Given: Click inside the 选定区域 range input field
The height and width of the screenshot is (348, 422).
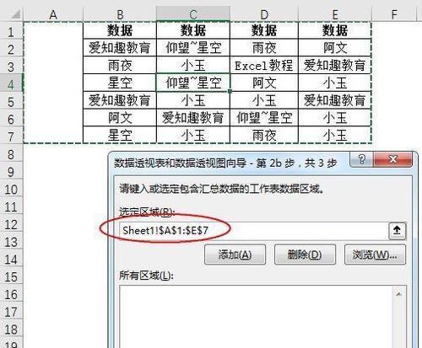Looking at the screenshot, I should (253, 231).
